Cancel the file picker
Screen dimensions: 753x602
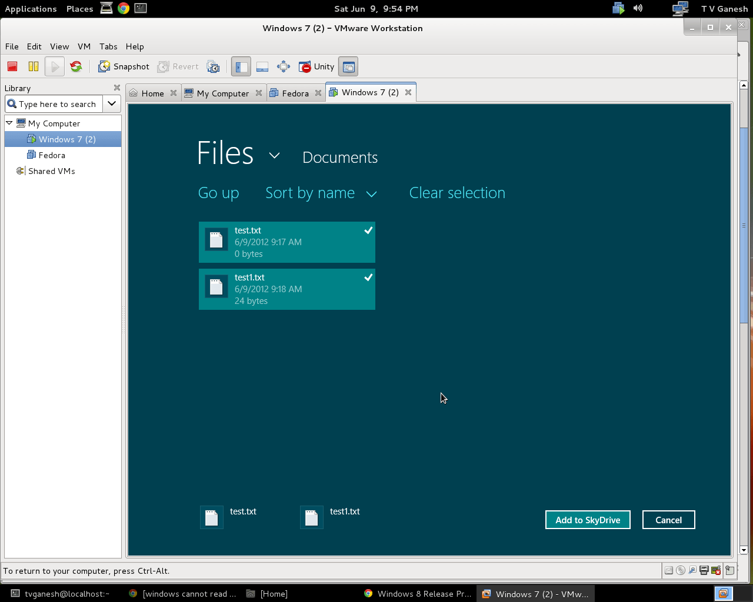coord(669,520)
